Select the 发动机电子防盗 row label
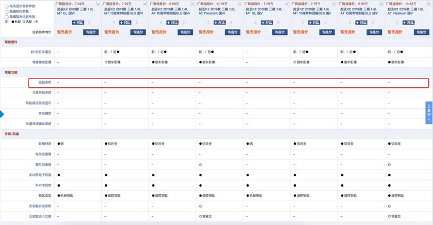 point(40,175)
